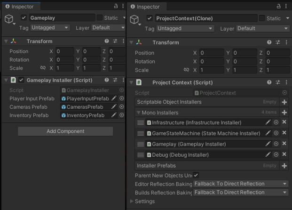Remove the Debug installer with X icon
The width and height of the screenshot is (292, 210).
[284, 154]
